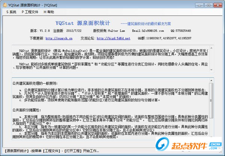
Task: Click down arrow of intro text scrollbar
Action: (x=211, y=70)
